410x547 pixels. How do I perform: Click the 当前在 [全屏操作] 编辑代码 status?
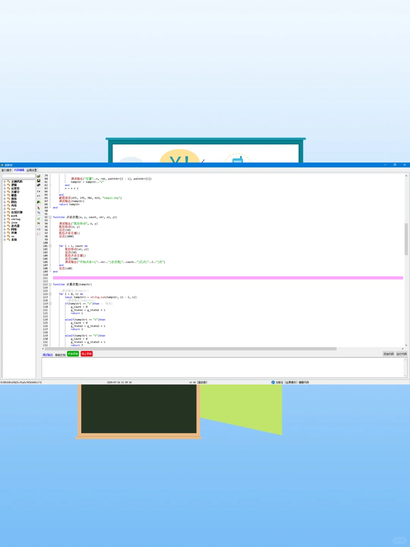click(x=292, y=383)
